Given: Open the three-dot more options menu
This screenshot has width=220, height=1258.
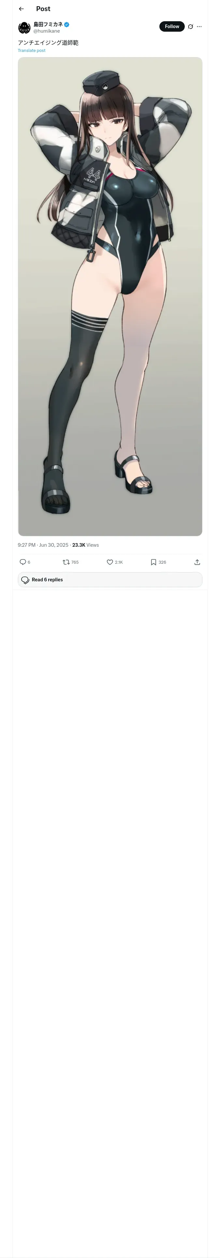Looking at the screenshot, I should pyautogui.click(x=199, y=26).
